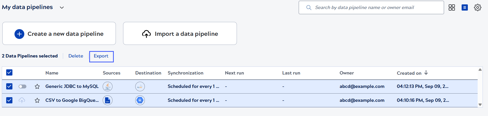Viewport: 488px width, 116px height.
Task: Expand the My data pipelines dropdown
Action: (62, 7)
